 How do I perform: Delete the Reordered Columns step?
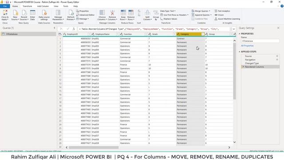243,67
